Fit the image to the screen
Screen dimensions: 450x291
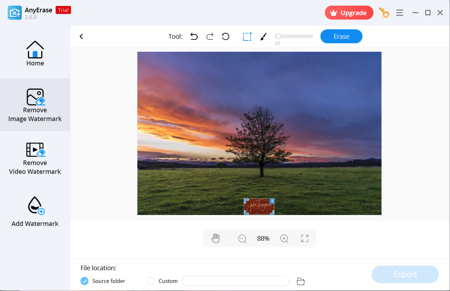click(x=305, y=239)
